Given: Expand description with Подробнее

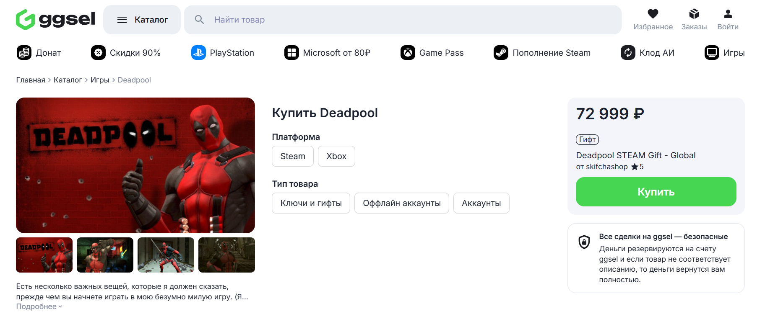Looking at the screenshot, I should 39,306.
